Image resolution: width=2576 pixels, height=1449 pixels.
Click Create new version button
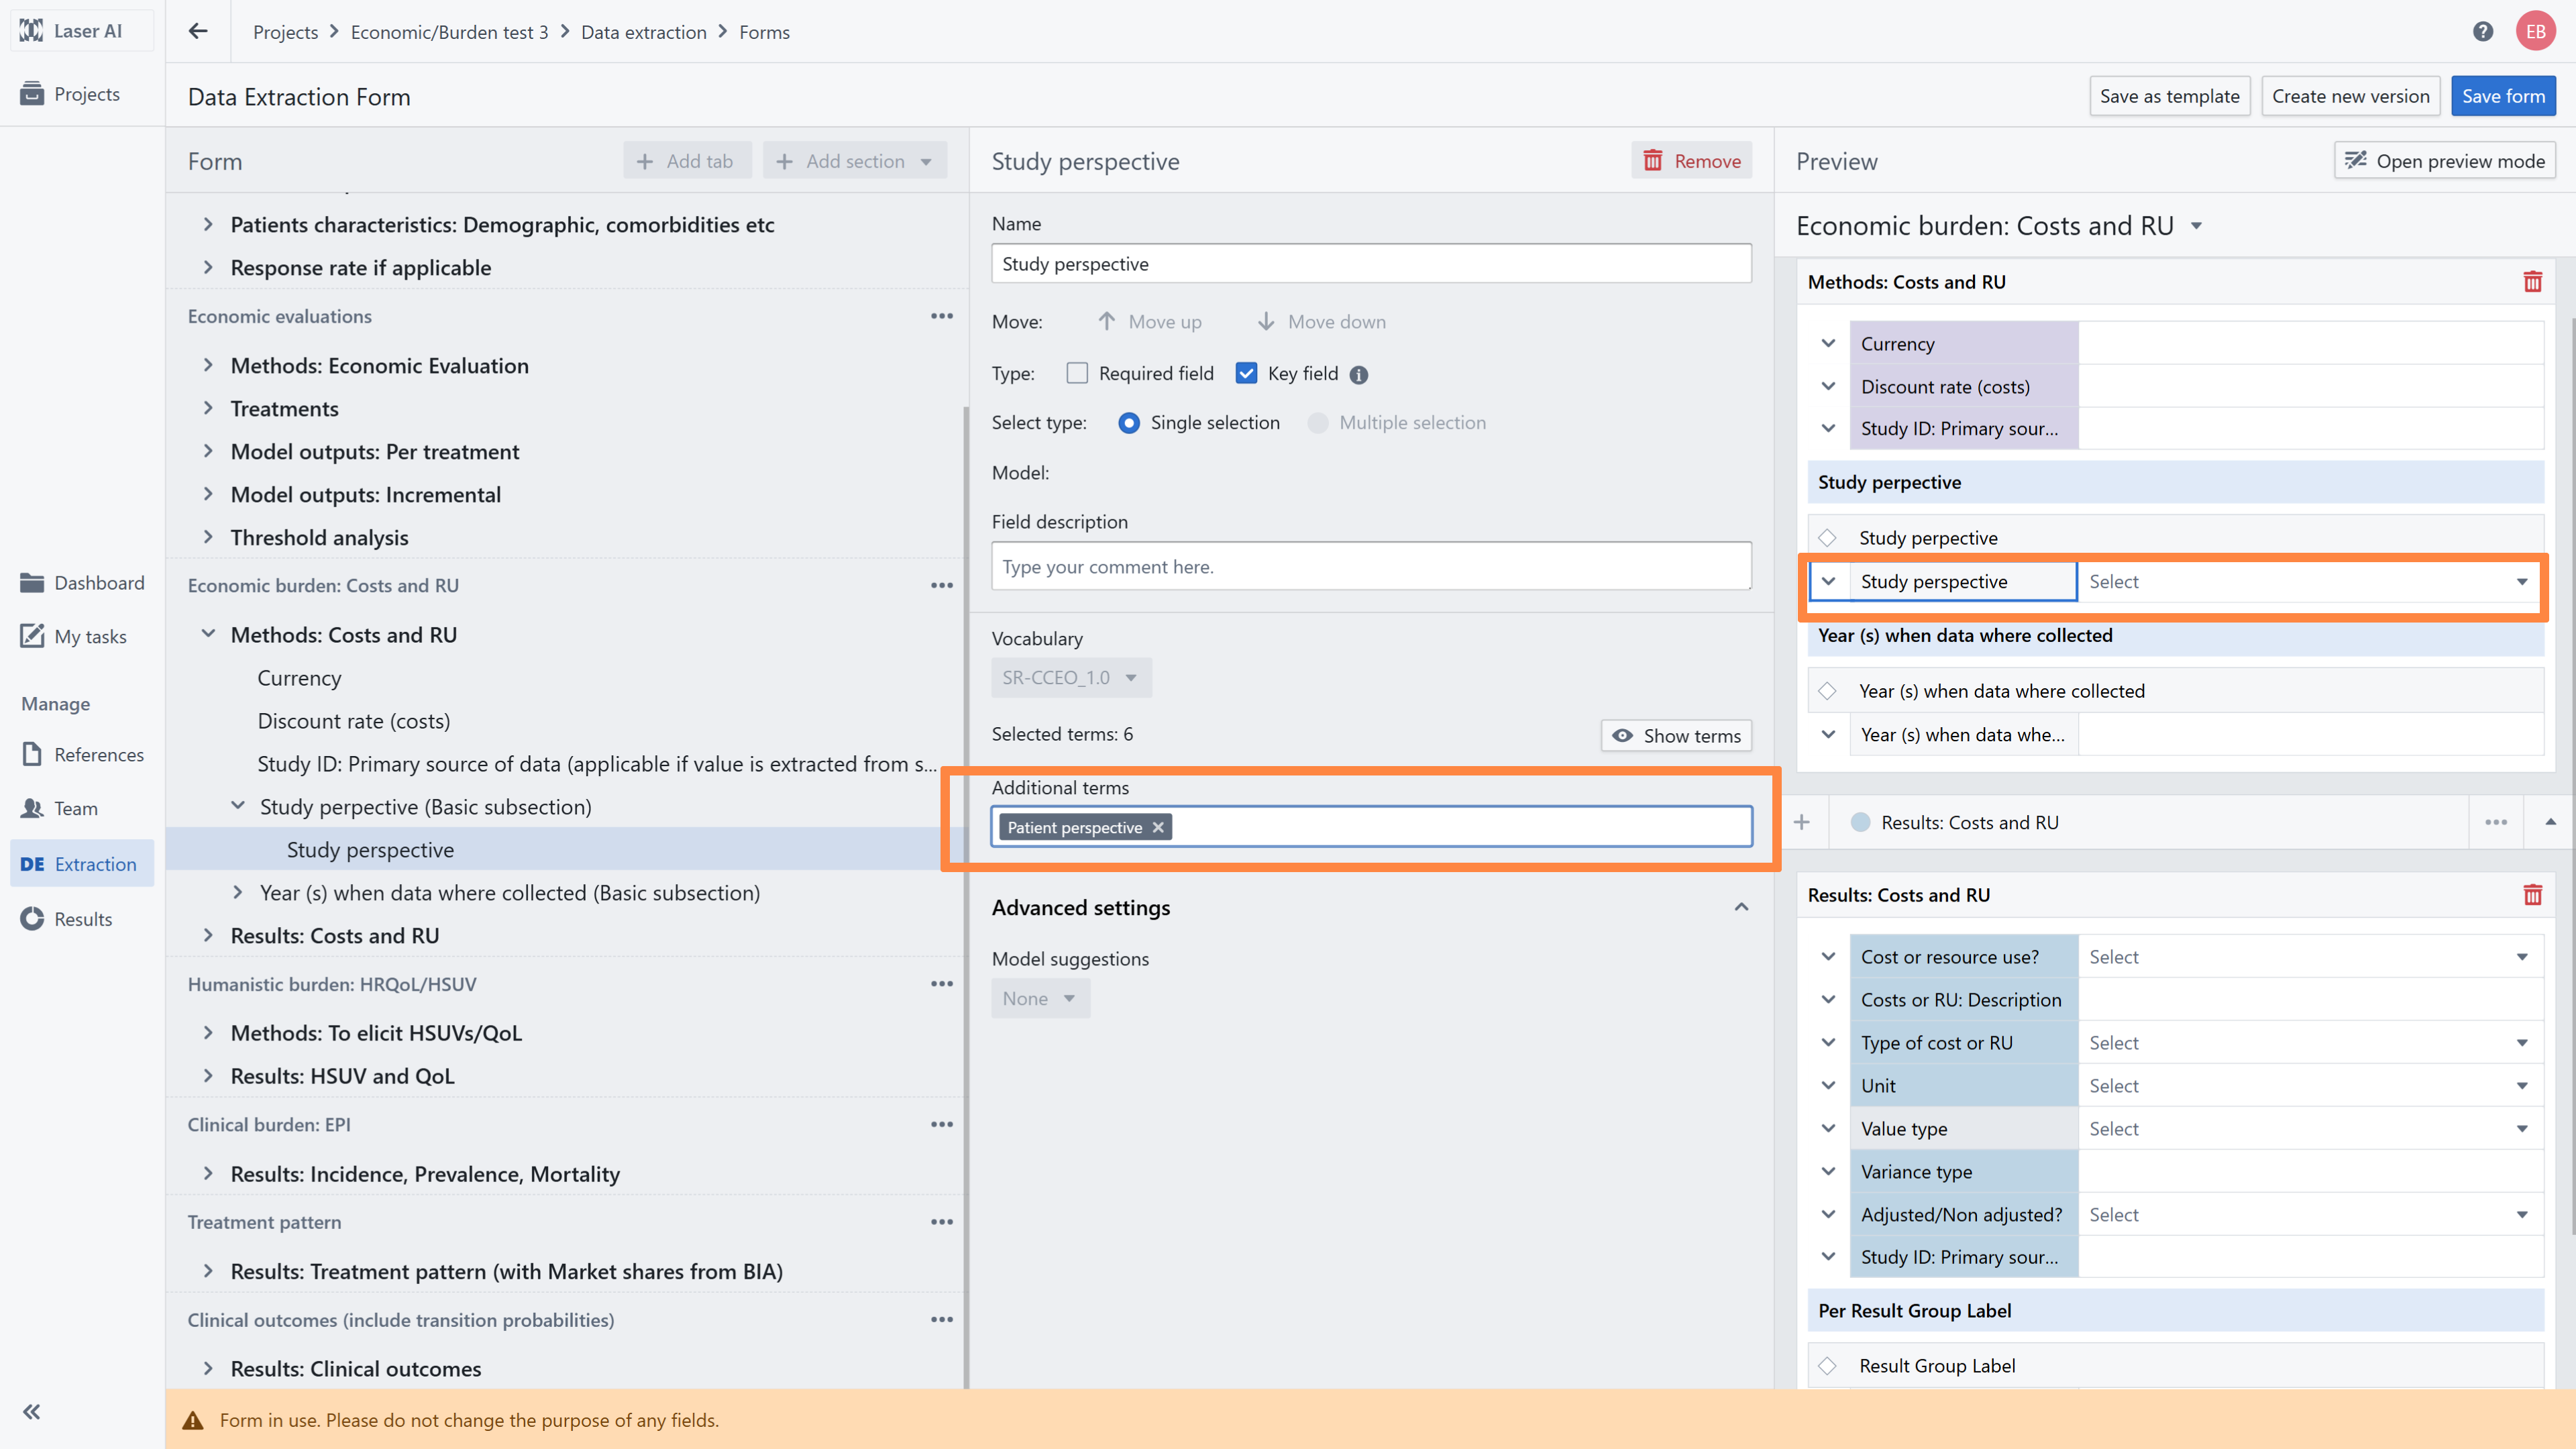[x=2350, y=96]
